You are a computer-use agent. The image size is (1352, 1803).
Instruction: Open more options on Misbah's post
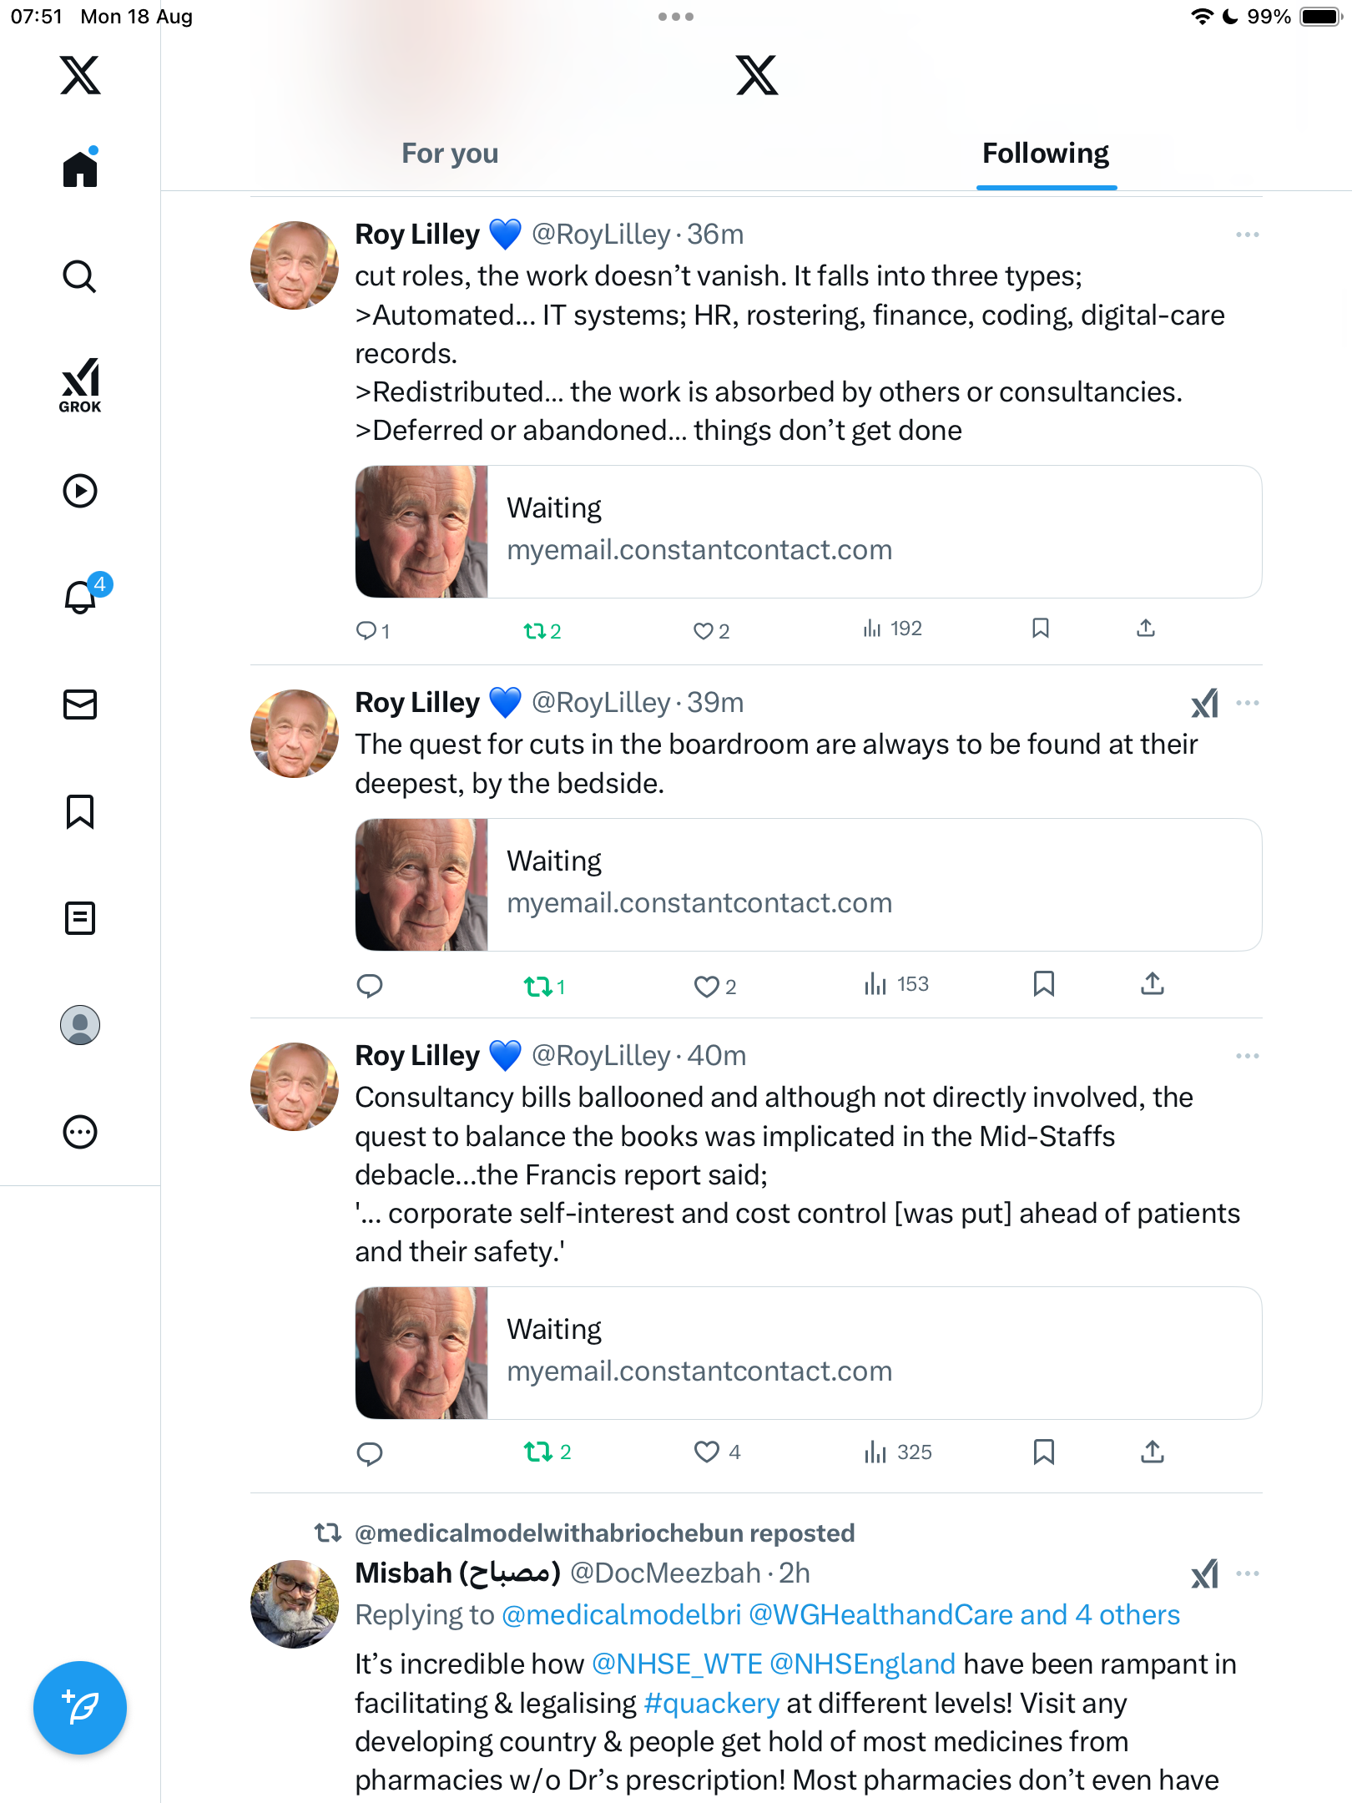(1248, 1573)
